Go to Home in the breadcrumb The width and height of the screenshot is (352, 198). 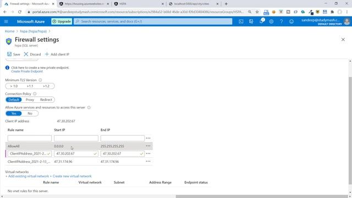click(10, 31)
